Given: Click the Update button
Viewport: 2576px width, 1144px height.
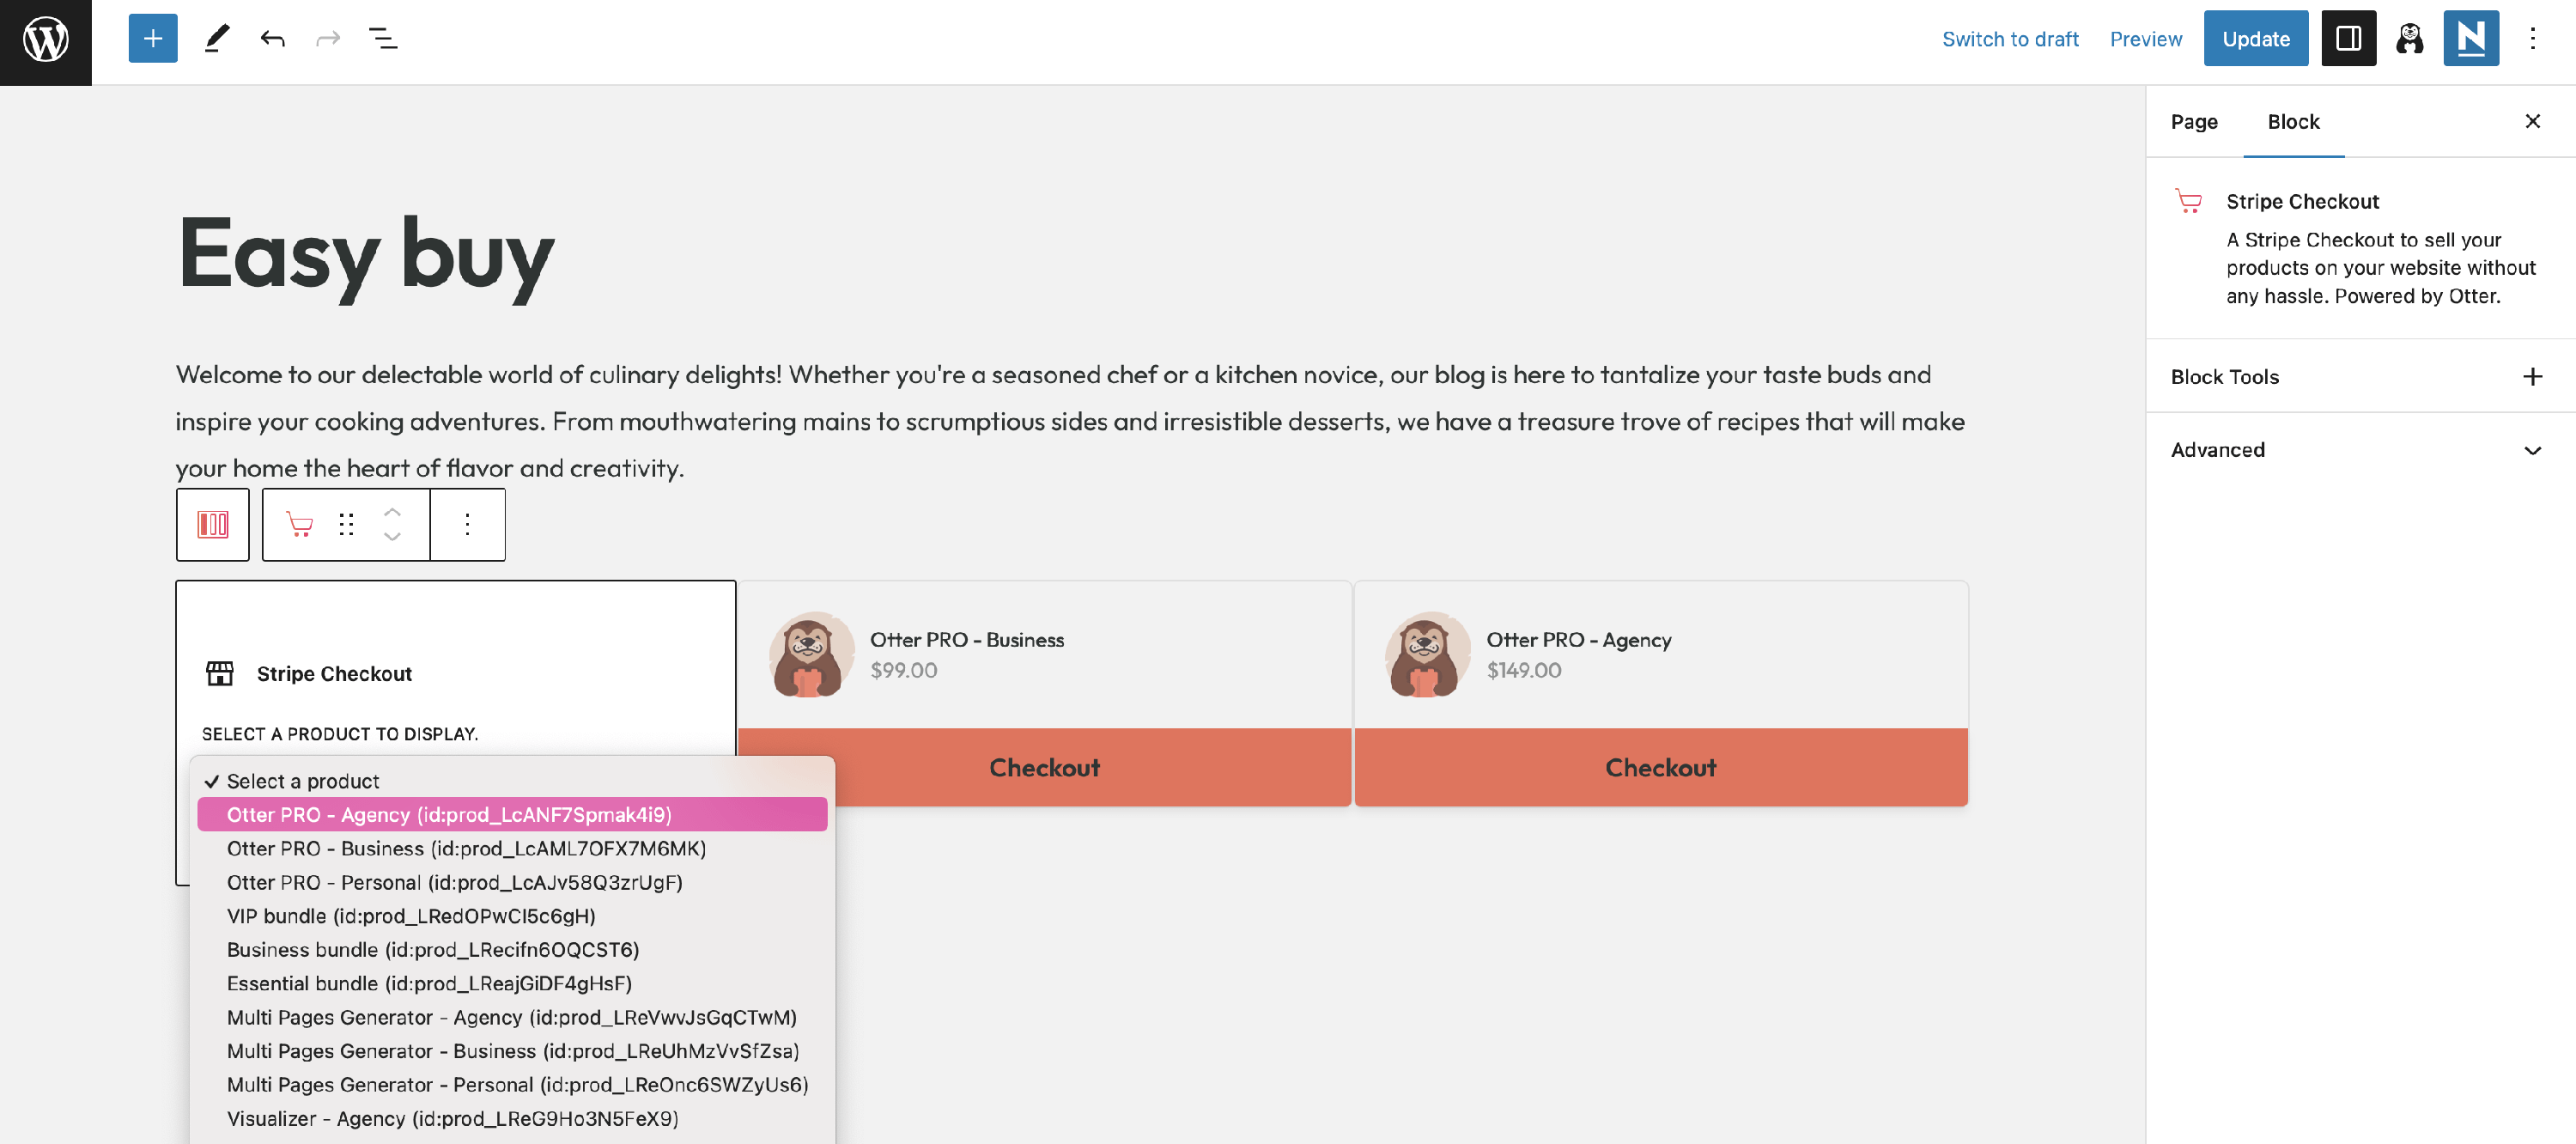Looking at the screenshot, I should pos(2255,39).
